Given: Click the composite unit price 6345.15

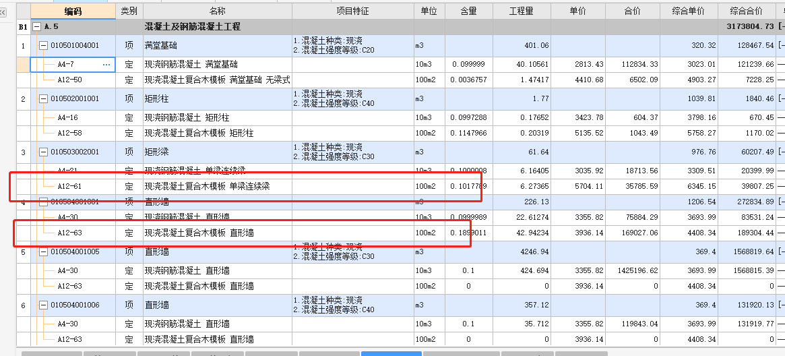Looking at the screenshot, I should [702, 186].
